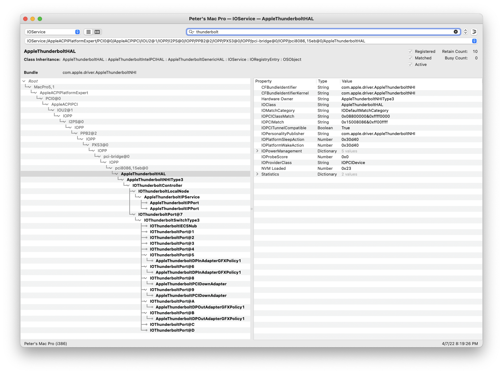Image resolution: width=503 pixels, height=374 pixels.
Task: Toggle the Active checkbox
Action: coord(410,64)
